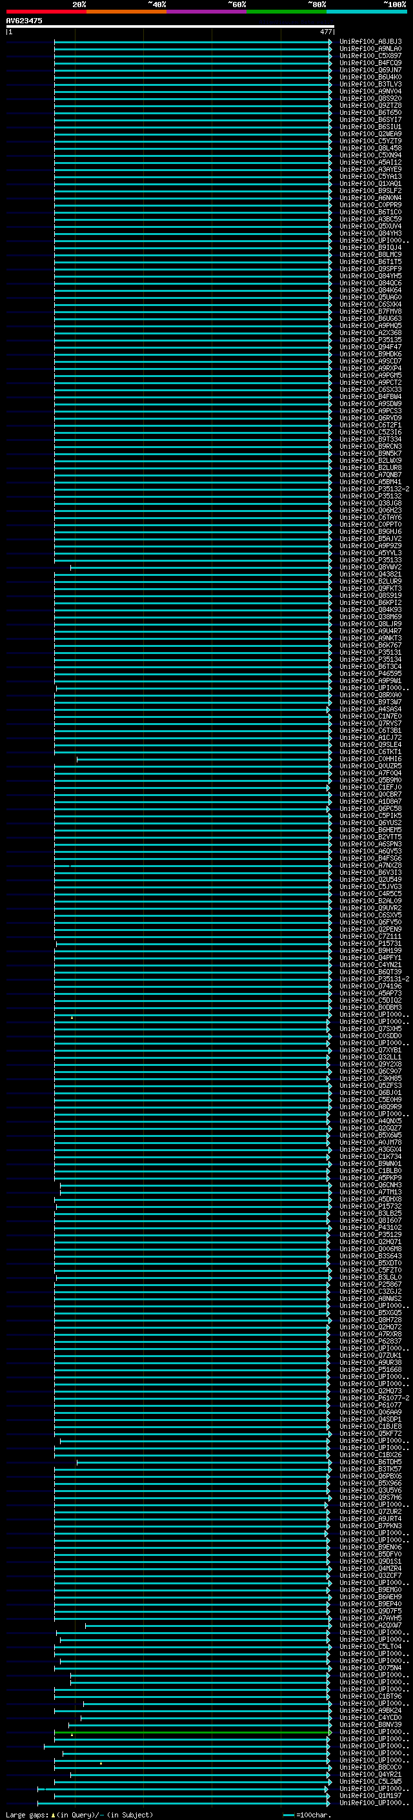
Task: Select the UniRef100_Q7XYB1 label
Action: point(370,1050)
